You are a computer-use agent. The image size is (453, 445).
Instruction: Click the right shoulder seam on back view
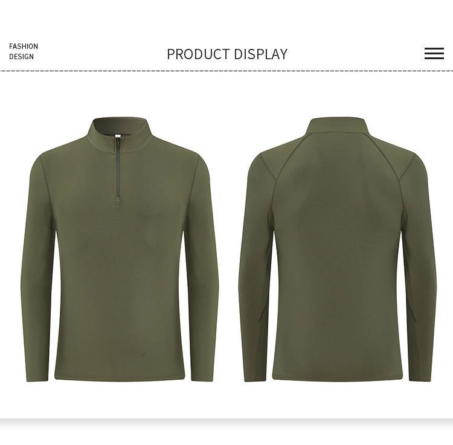pos(406,168)
